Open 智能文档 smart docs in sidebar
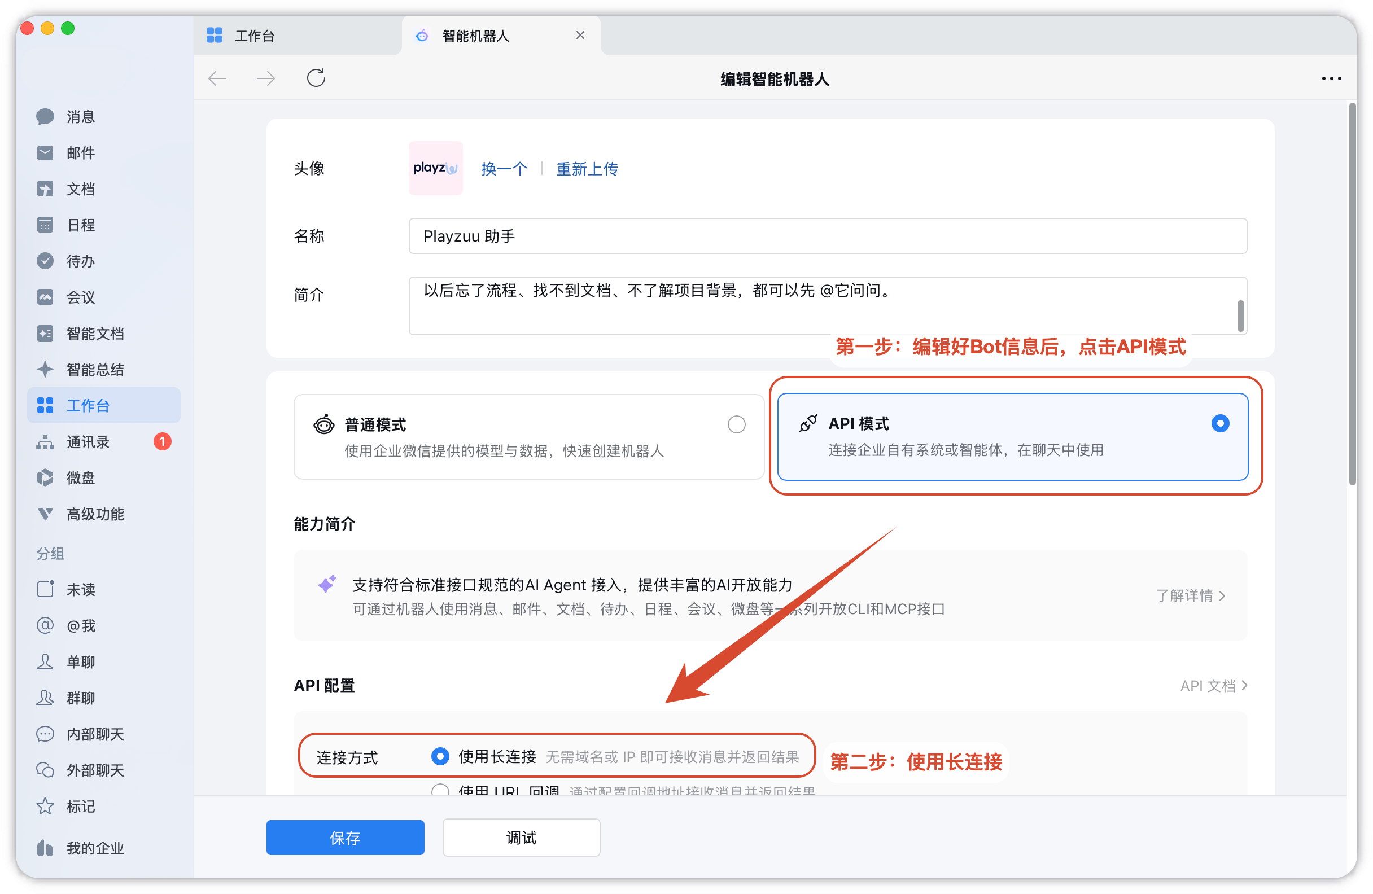1373x894 pixels. click(104, 334)
